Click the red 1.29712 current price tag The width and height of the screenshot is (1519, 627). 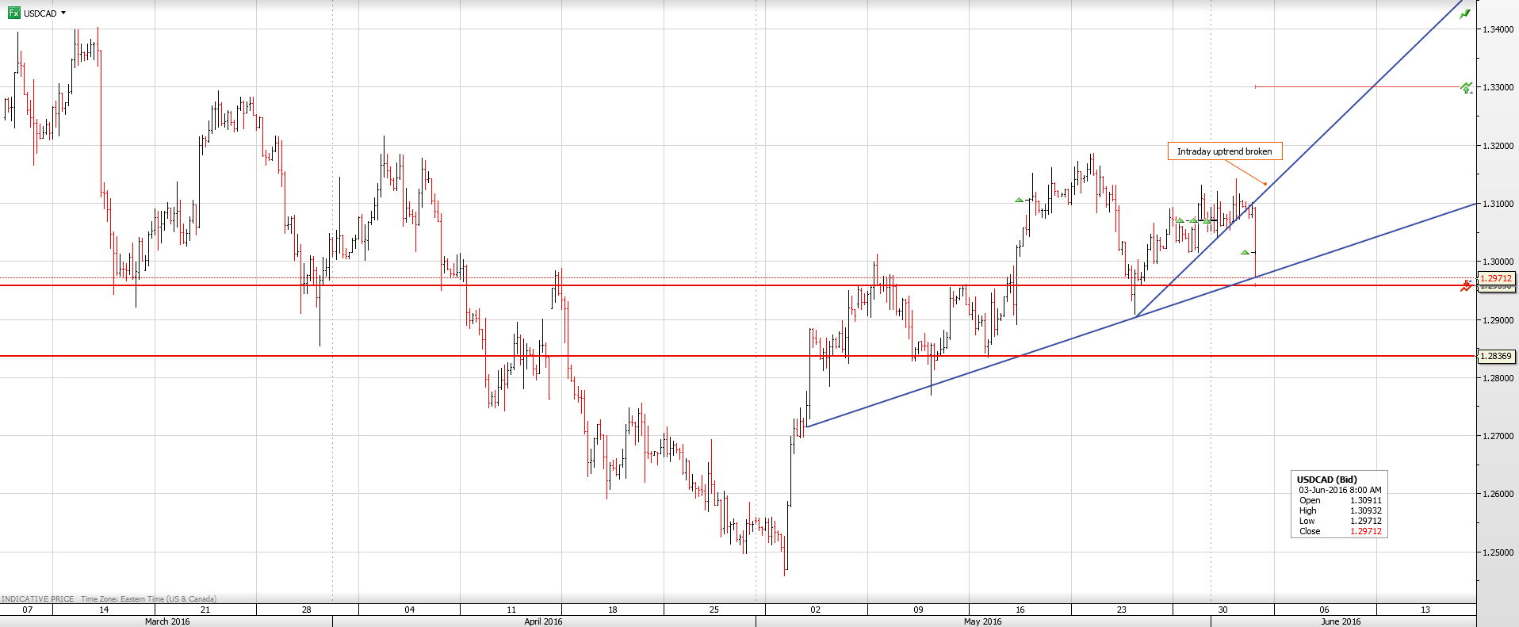tap(1496, 278)
